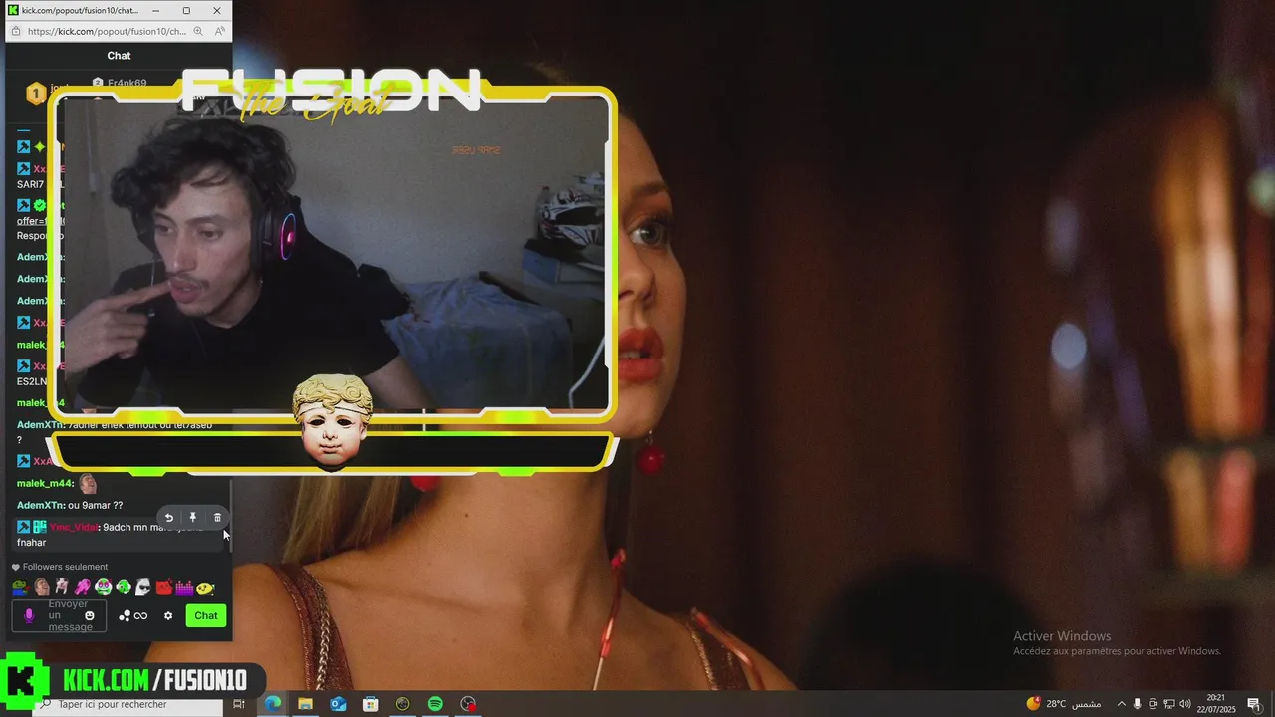This screenshot has width=1275, height=717.
Task: Insert the green headphones emote
Action: click(x=124, y=587)
